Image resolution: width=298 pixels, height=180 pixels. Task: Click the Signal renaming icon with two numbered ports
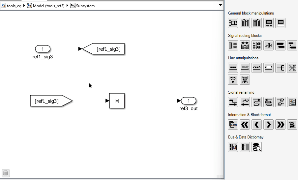pos(280,102)
